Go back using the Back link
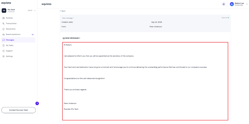The image size is (249, 124). coord(63,11)
